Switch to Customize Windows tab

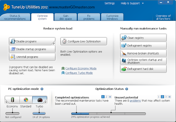point(112,17)
